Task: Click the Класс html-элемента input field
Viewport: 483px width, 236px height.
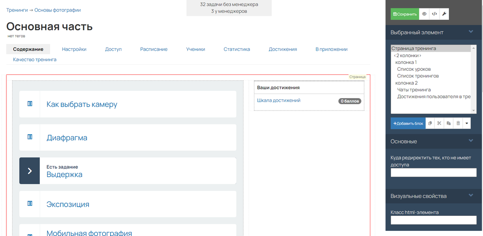Action: tap(433, 220)
